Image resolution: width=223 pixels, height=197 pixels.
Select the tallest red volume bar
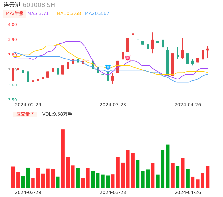[63, 159]
